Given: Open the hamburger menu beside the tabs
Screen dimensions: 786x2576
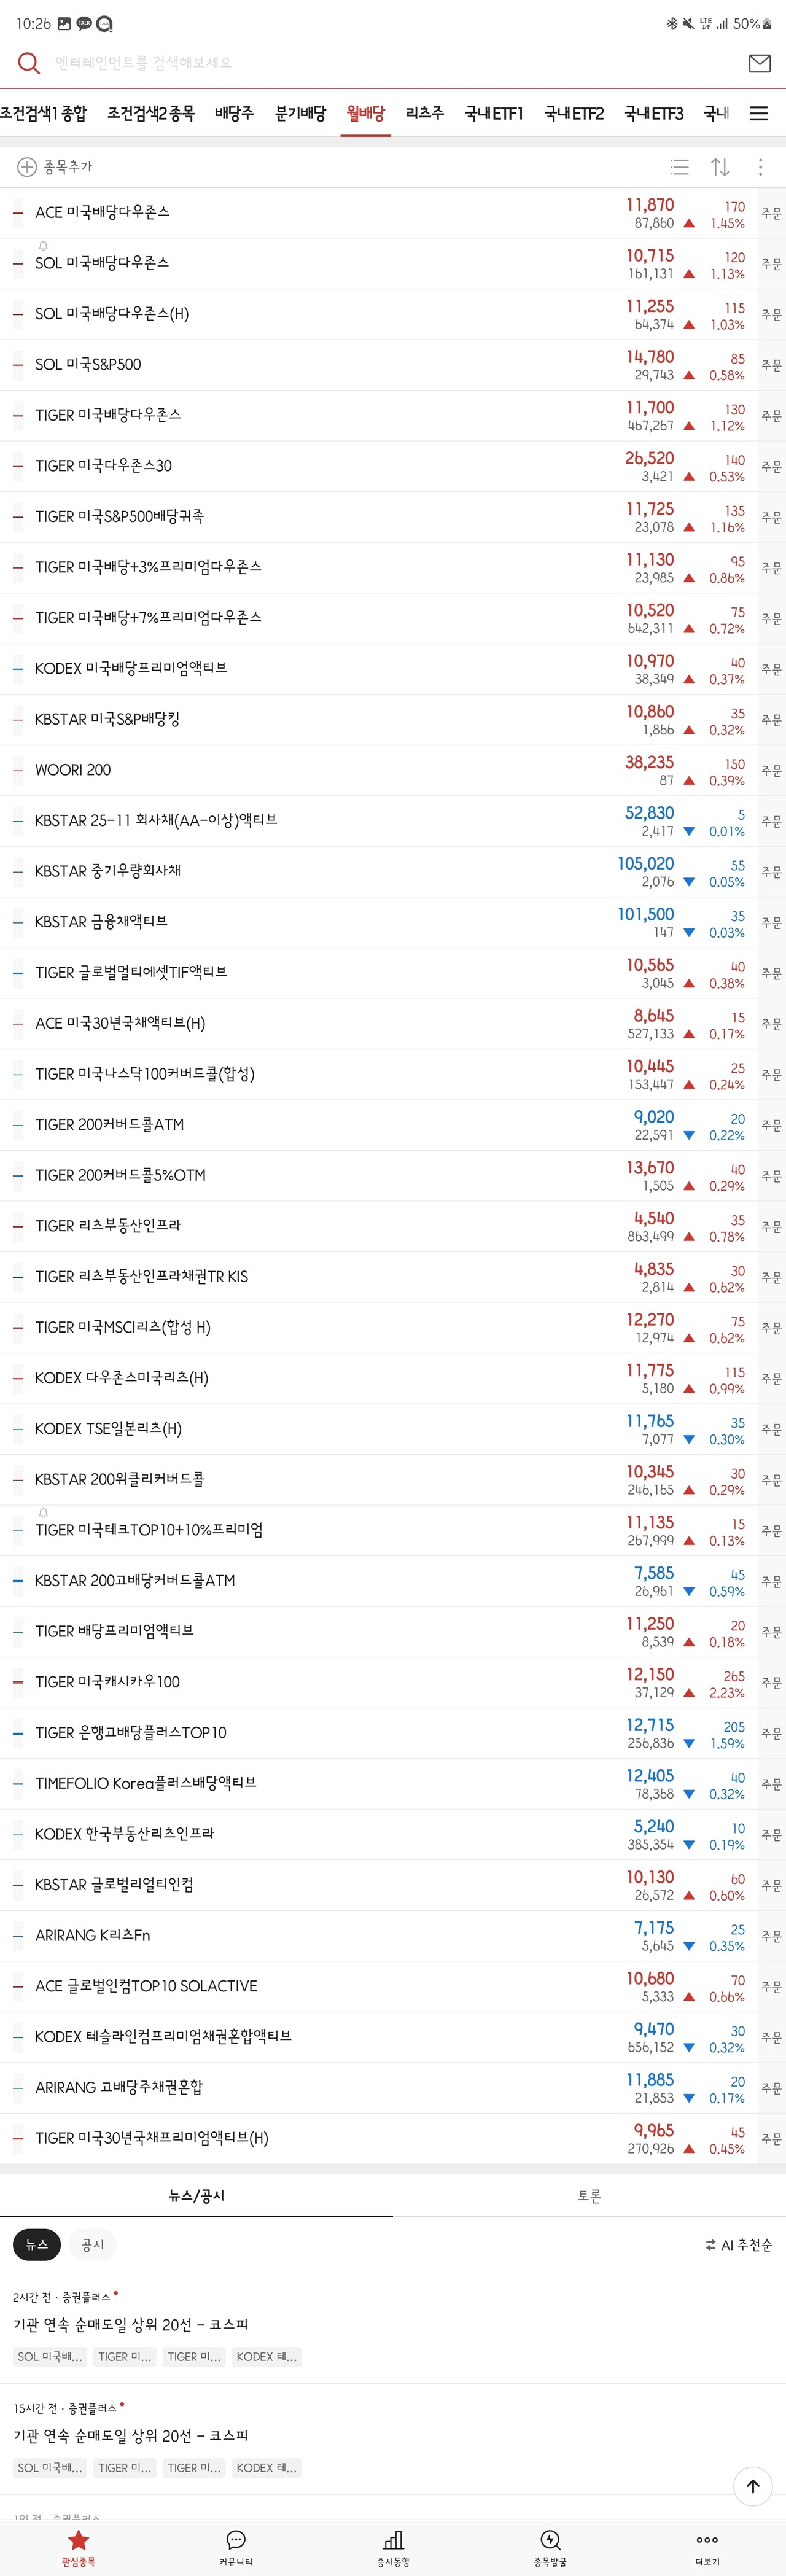Looking at the screenshot, I should point(760,113).
